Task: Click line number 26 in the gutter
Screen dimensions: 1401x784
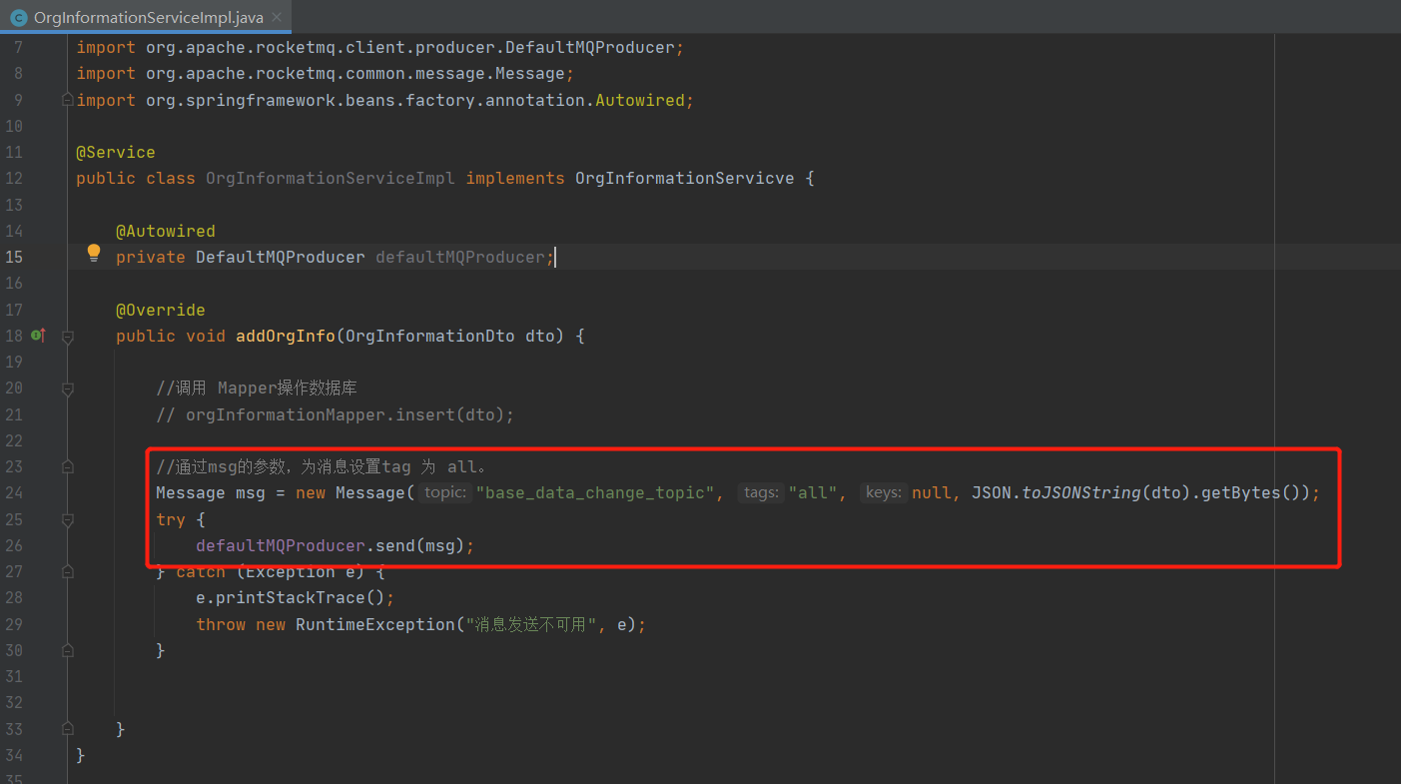Action: tap(14, 545)
